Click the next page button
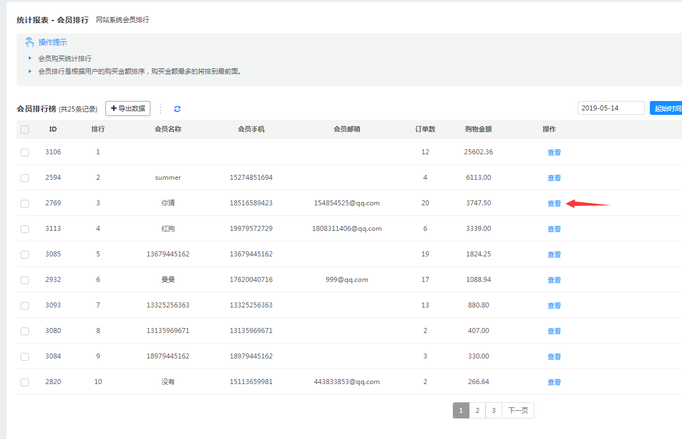682x439 pixels. coord(518,411)
